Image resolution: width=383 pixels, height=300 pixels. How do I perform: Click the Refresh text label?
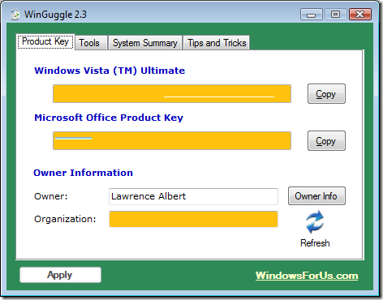point(315,243)
